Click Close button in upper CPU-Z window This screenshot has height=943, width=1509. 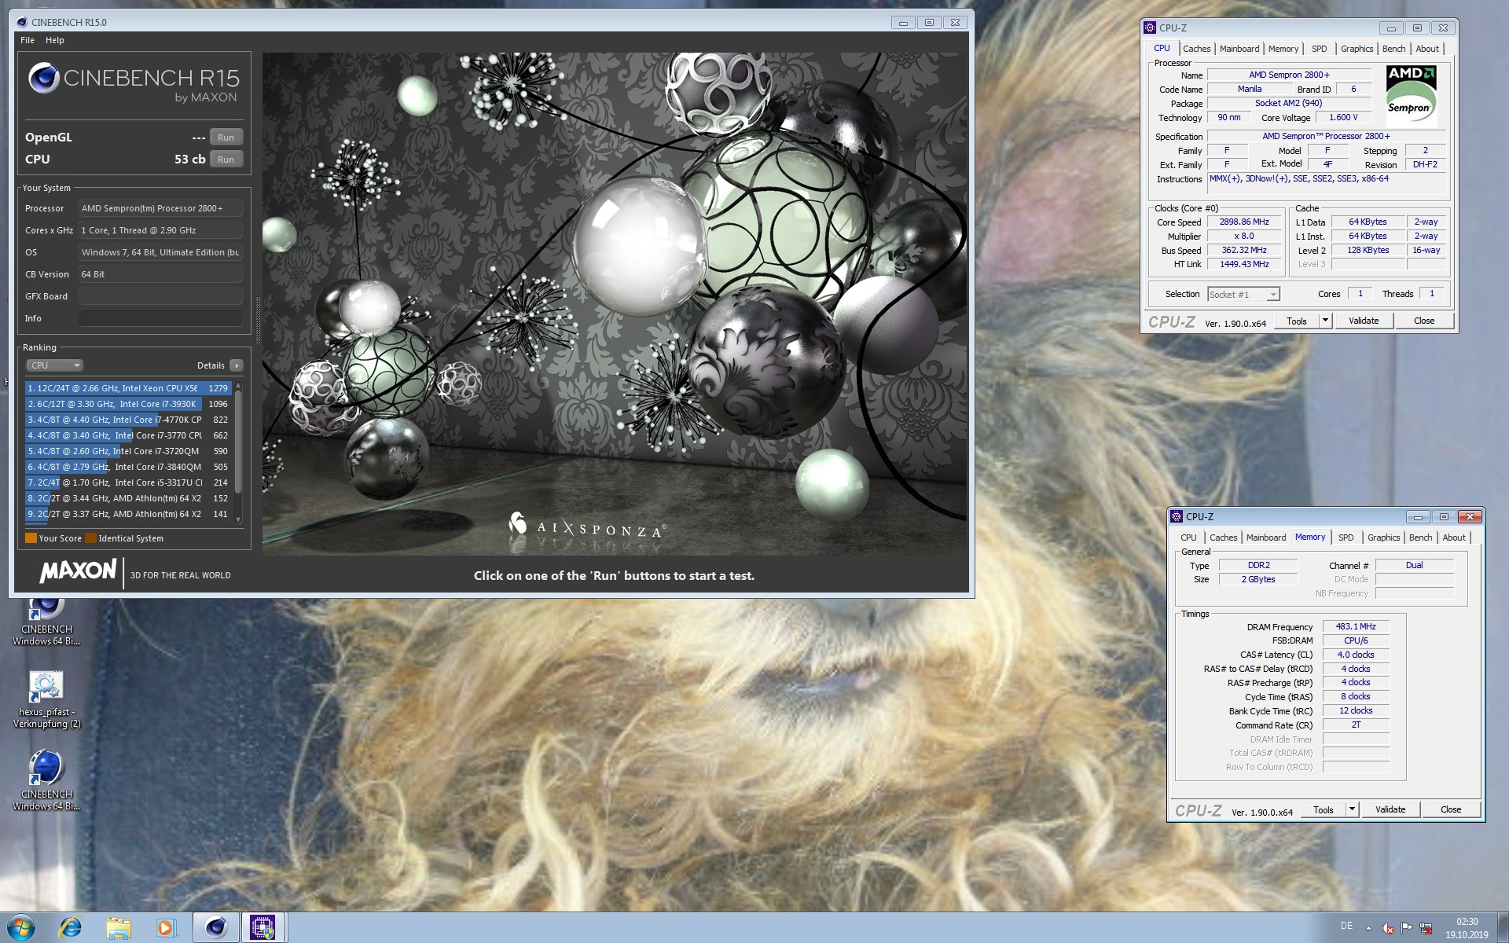pyautogui.click(x=1424, y=321)
